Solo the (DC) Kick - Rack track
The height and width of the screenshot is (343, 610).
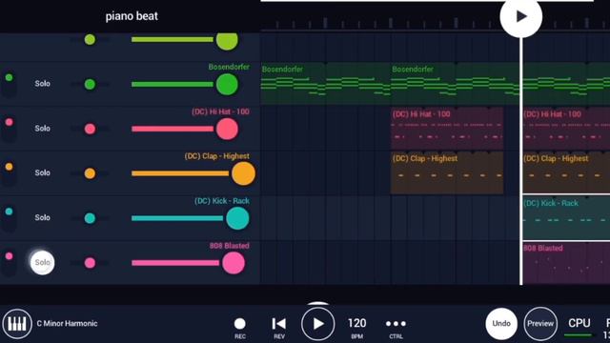coord(42,217)
